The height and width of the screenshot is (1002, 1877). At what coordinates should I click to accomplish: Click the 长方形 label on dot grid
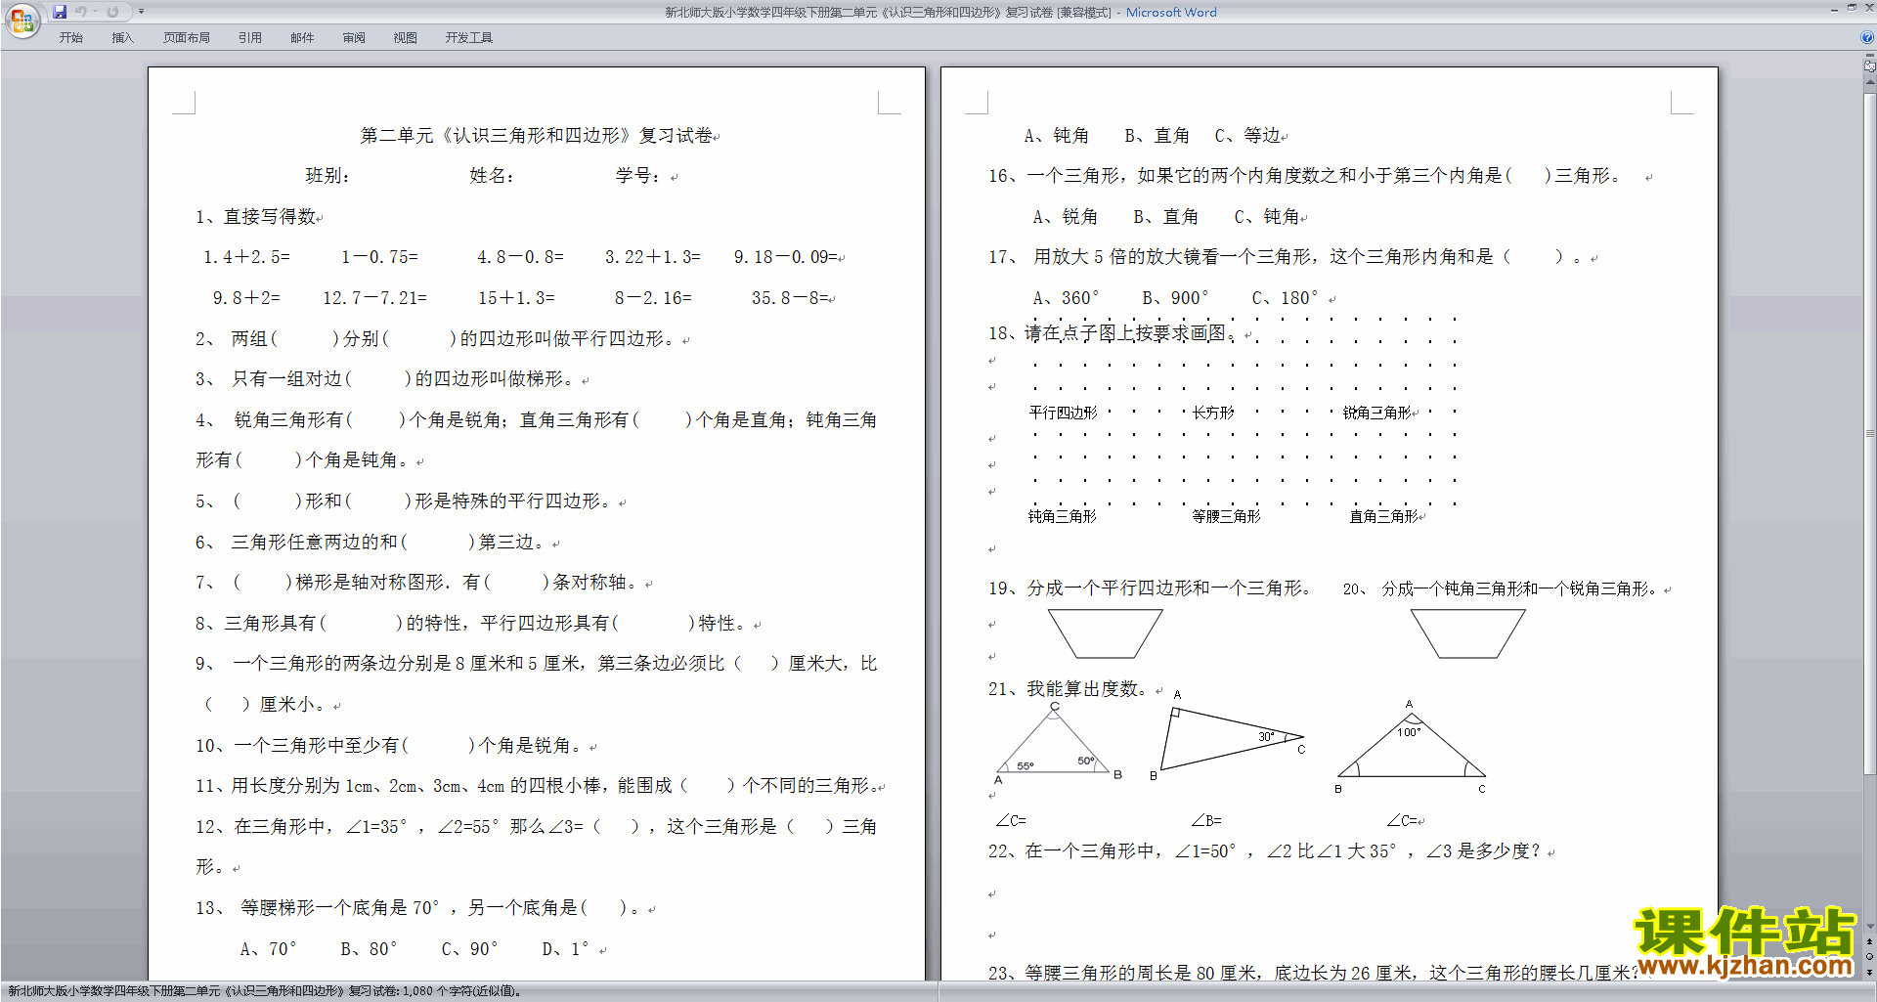point(1213,413)
